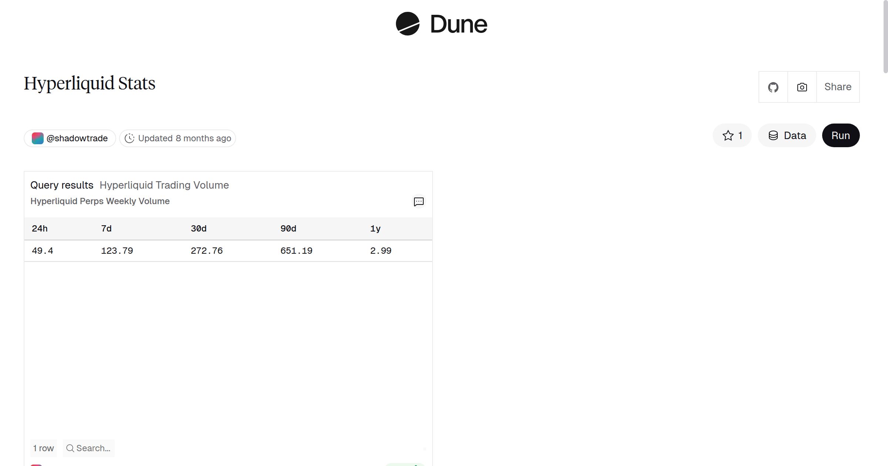Click the database icon on the Data button
Viewport: 888px width, 466px height.
pyautogui.click(x=773, y=135)
